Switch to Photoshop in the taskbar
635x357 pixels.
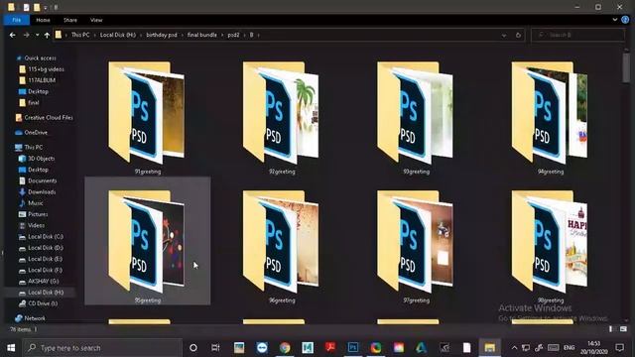point(353,348)
